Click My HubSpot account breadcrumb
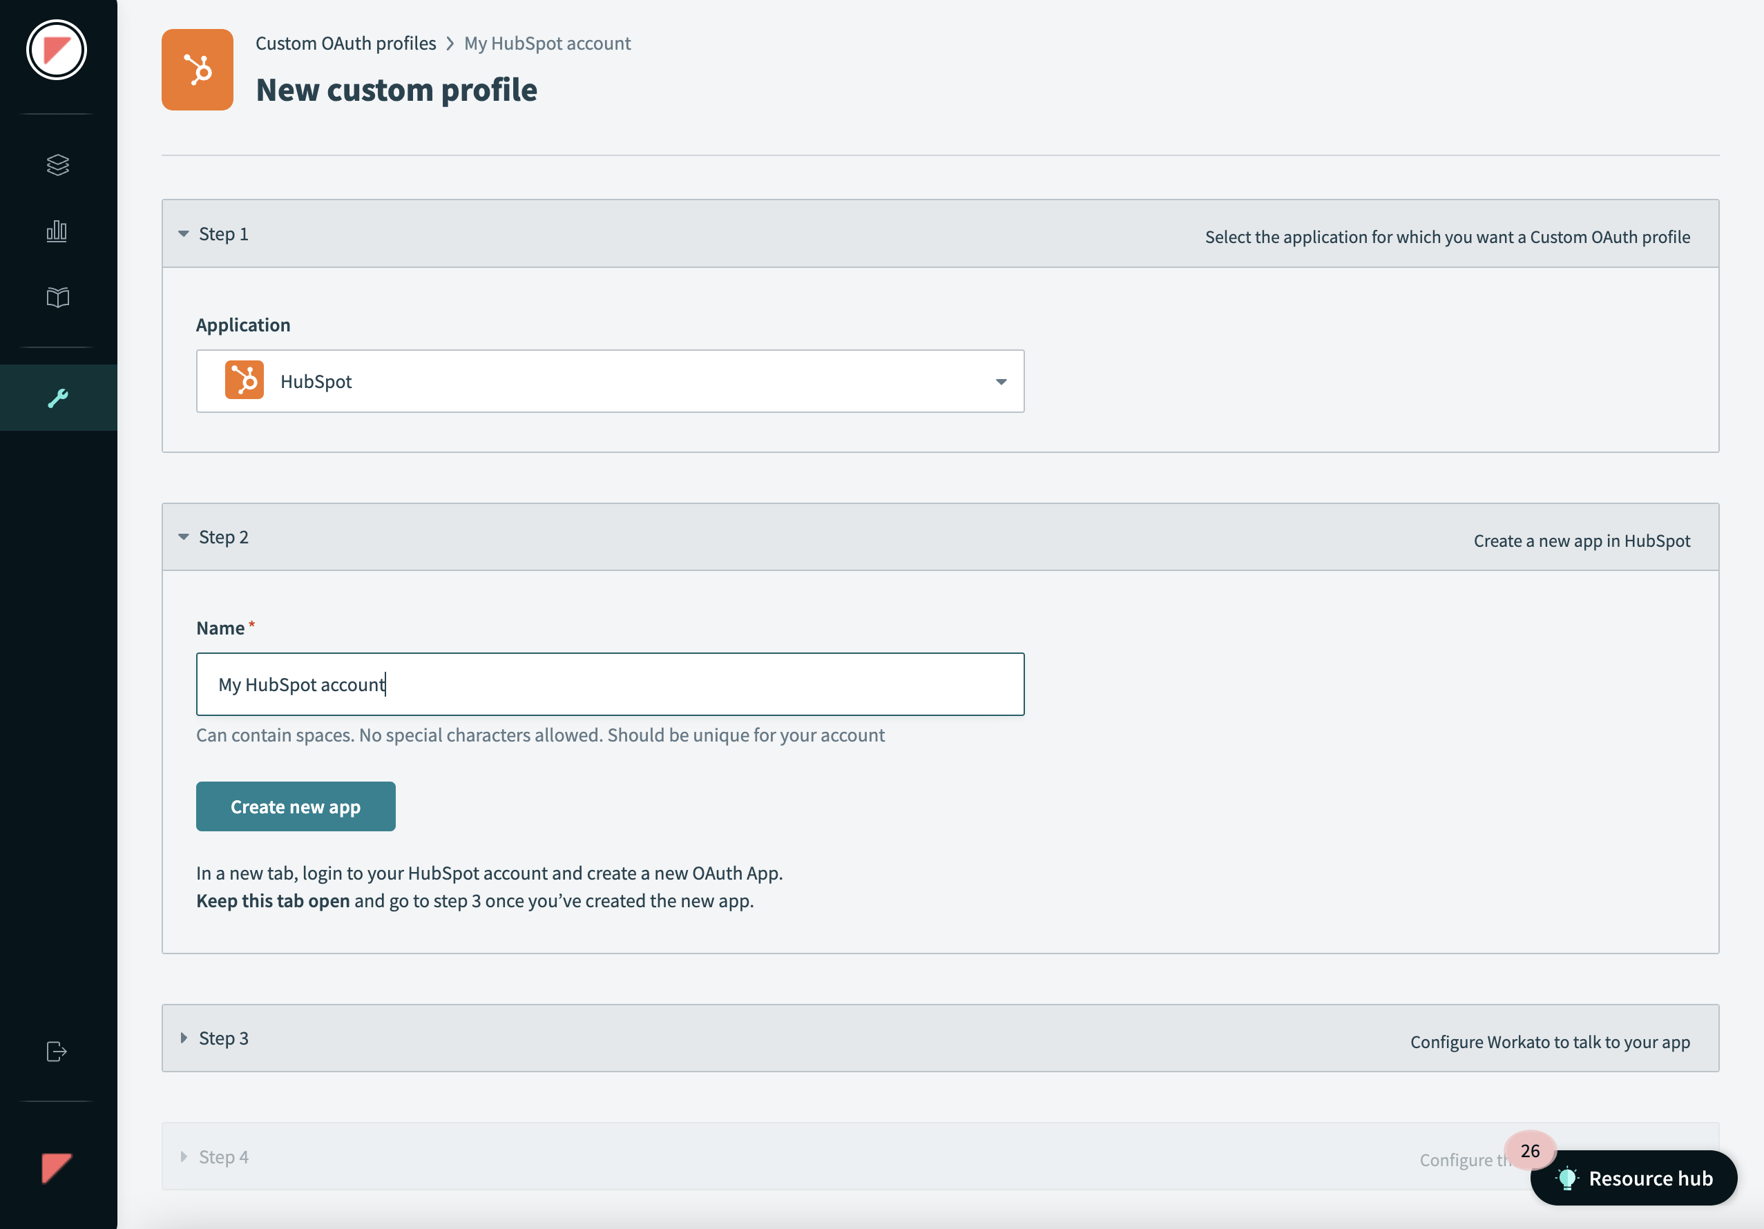 (x=546, y=43)
